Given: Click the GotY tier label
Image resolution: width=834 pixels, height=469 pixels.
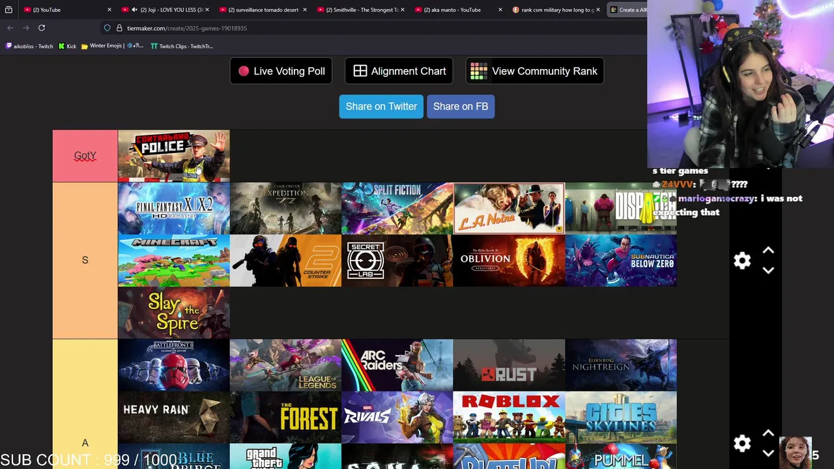Looking at the screenshot, I should pyautogui.click(x=85, y=156).
